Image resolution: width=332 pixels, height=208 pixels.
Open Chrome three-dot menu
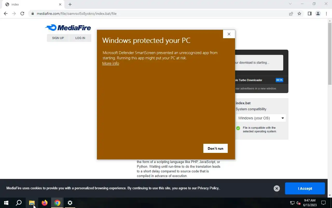point(326,14)
